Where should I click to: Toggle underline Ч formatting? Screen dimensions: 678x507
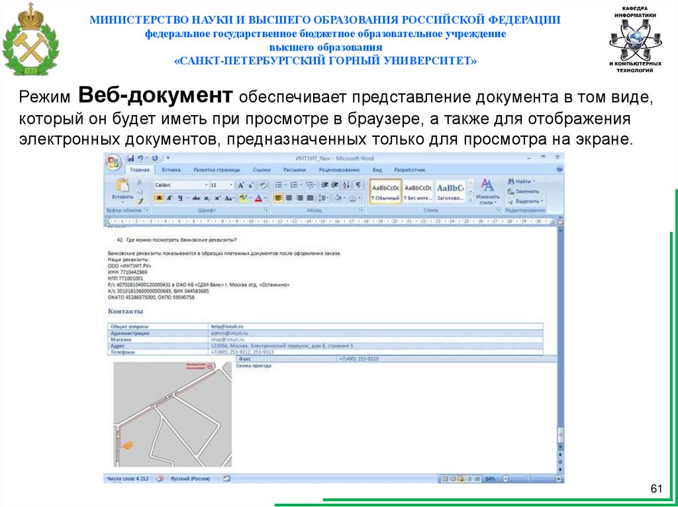click(180, 198)
